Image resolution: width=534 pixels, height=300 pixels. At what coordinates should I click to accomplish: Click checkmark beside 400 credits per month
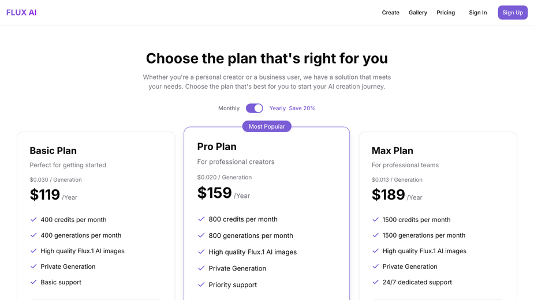[x=33, y=220]
